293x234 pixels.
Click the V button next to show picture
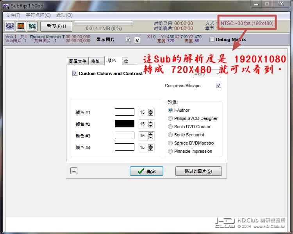[x=137, y=40]
